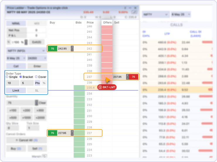This screenshot has height=162, width=217.
Task: Click price 223 in the ladder
Action: (x=89, y=156)
